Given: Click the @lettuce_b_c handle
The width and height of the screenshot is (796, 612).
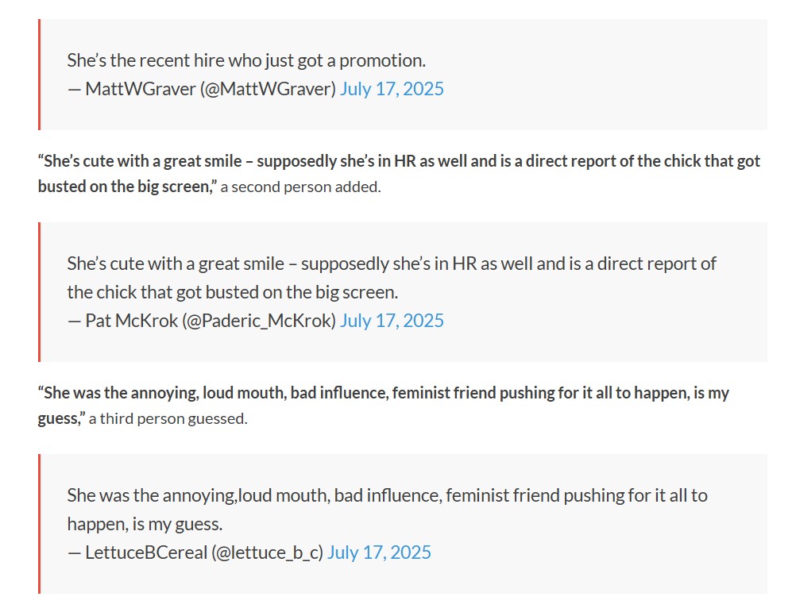Looking at the screenshot, I should point(267,552).
